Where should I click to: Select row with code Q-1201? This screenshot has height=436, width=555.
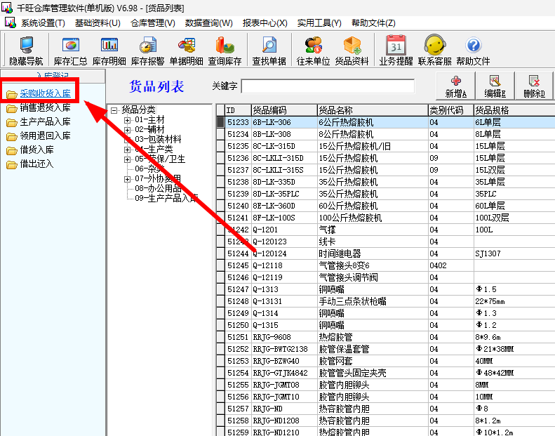(386, 230)
